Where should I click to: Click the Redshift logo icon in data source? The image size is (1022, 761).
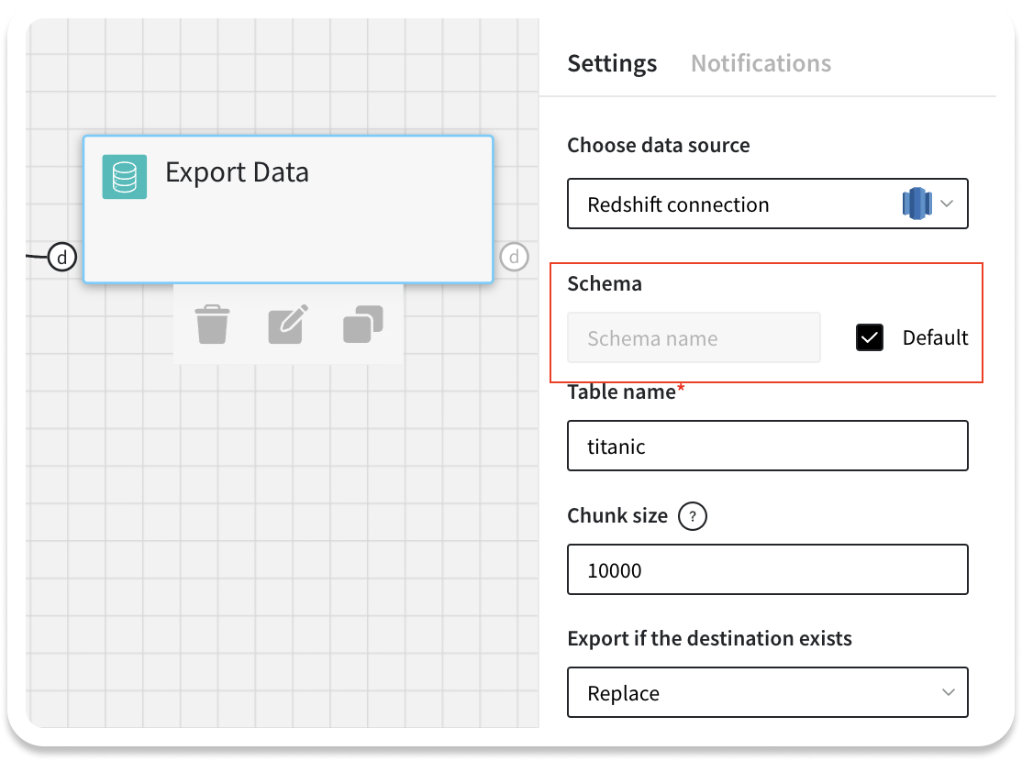[917, 204]
